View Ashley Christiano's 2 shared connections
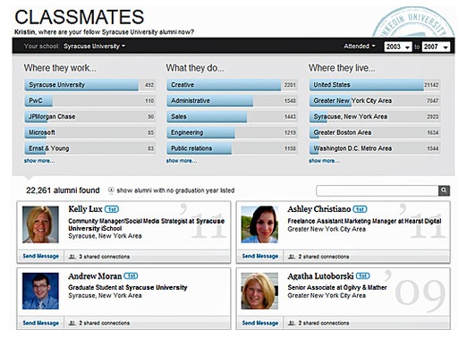The image size is (467, 338). point(324,257)
